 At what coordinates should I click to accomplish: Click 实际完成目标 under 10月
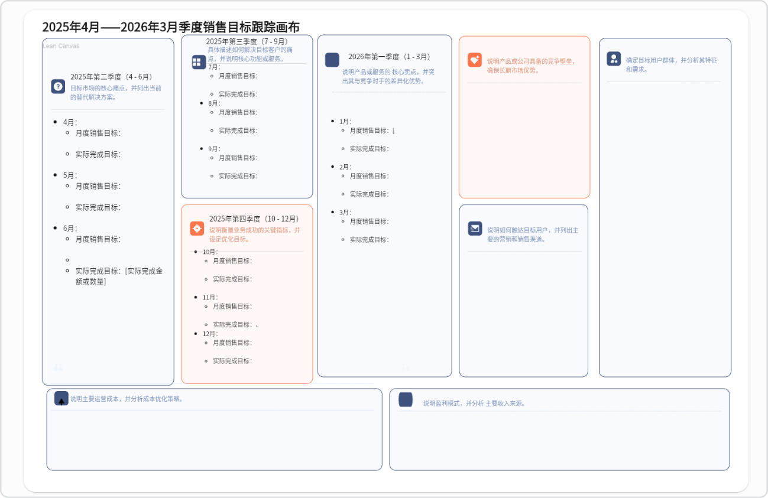tap(232, 279)
